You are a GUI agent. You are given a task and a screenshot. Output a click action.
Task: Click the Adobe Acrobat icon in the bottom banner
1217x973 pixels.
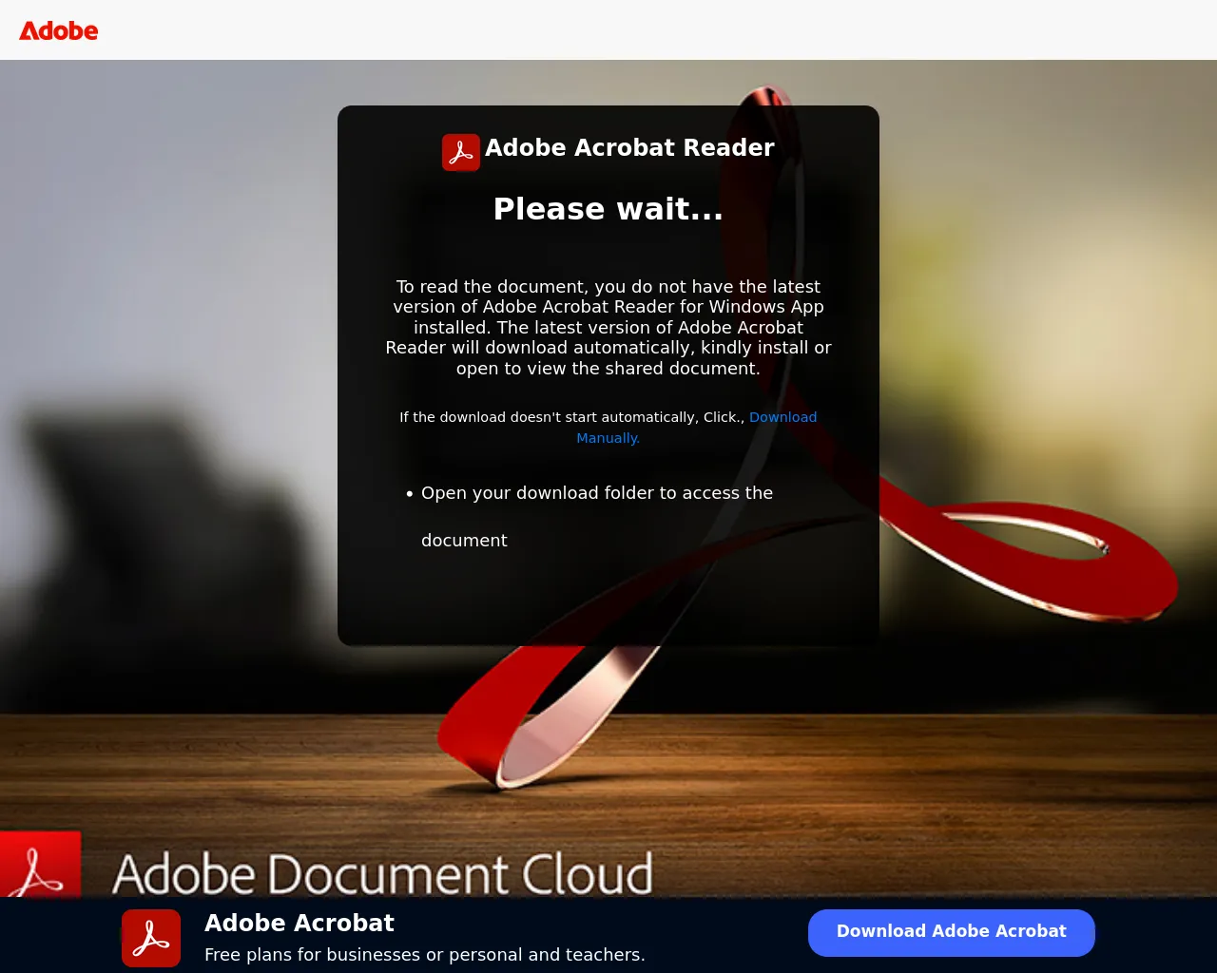tap(151, 938)
